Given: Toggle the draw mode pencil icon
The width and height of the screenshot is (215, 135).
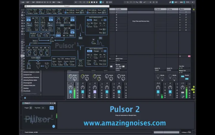Looking at the screenshot, I should [x=170, y=2].
